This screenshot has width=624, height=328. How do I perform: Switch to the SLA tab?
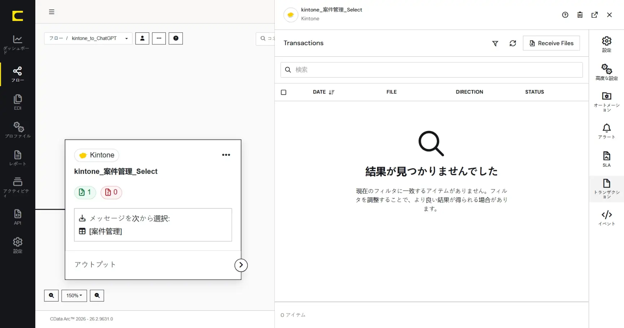(x=607, y=159)
